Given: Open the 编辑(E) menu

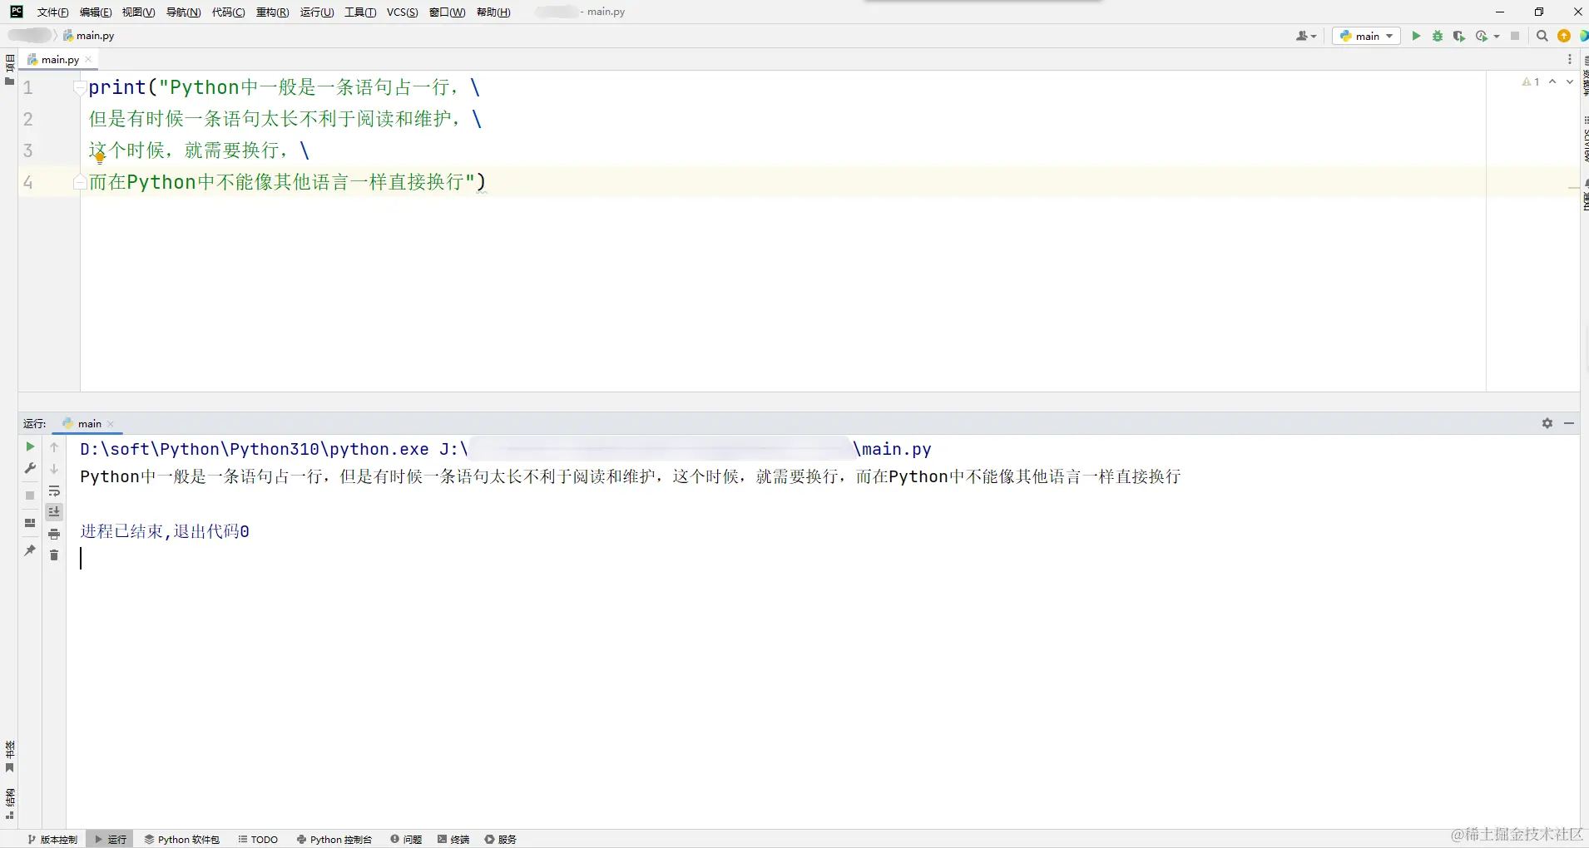Looking at the screenshot, I should click(96, 12).
